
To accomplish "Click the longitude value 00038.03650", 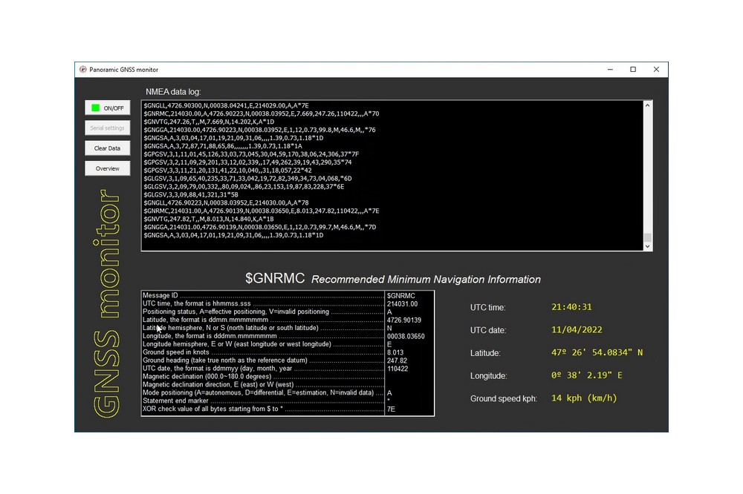I will click(x=406, y=336).
